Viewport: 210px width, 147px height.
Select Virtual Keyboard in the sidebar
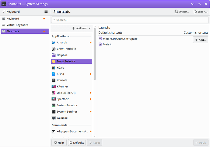coord(25,25)
